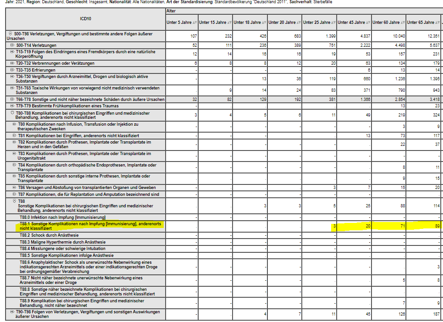Click highlighted value 89 in T88.1 row
Viewport: 443px width, 322px height.
click(437, 226)
